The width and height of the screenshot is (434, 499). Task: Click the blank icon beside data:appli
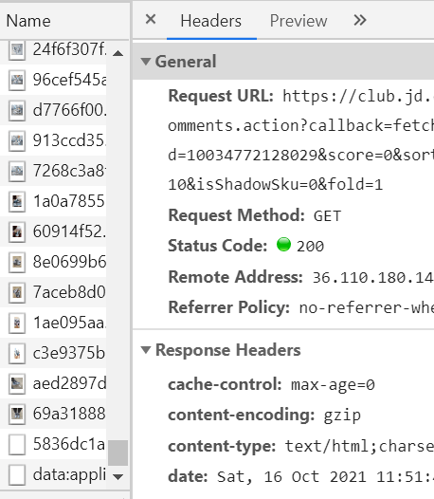tap(17, 475)
